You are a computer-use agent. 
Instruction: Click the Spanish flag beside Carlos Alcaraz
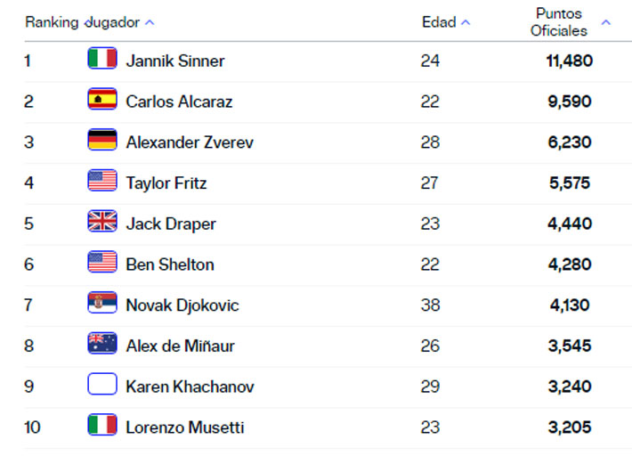click(102, 101)
